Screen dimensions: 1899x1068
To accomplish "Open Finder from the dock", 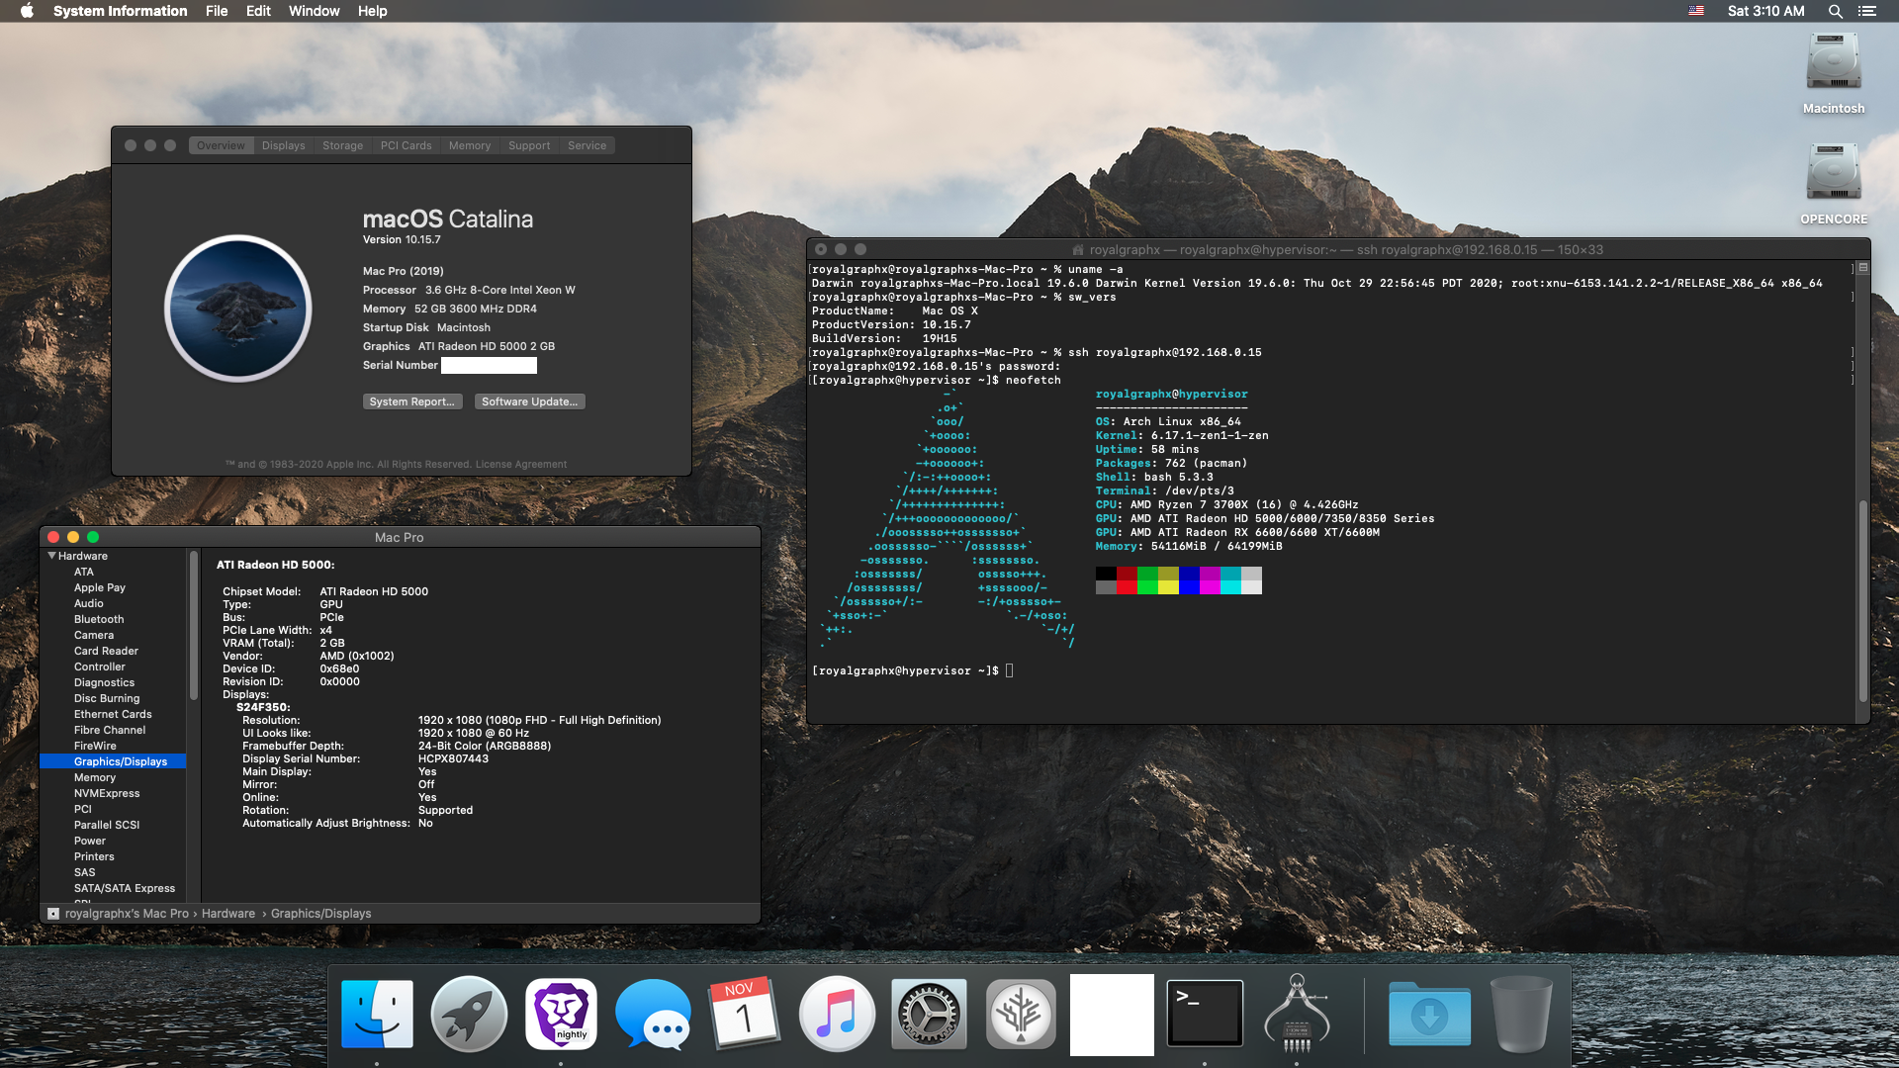I will [x=377, y=1015].
